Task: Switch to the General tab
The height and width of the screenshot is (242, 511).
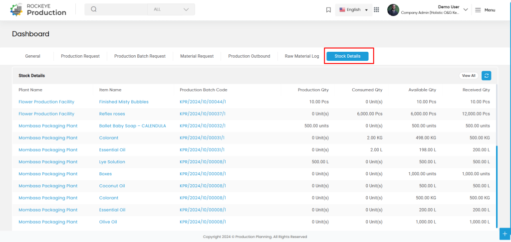Action: [x=32, y=56]
